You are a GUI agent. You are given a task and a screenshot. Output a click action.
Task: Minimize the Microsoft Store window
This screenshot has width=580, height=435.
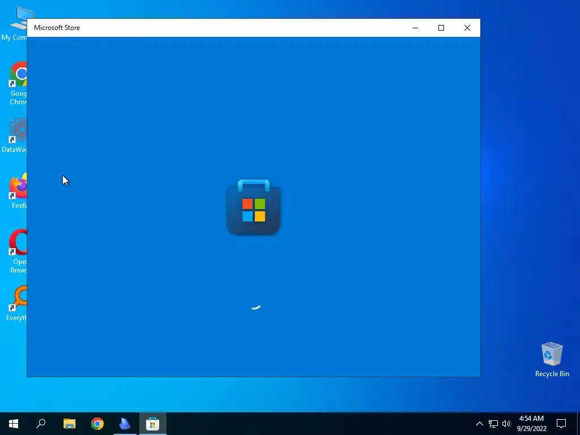tap(415, 28)
